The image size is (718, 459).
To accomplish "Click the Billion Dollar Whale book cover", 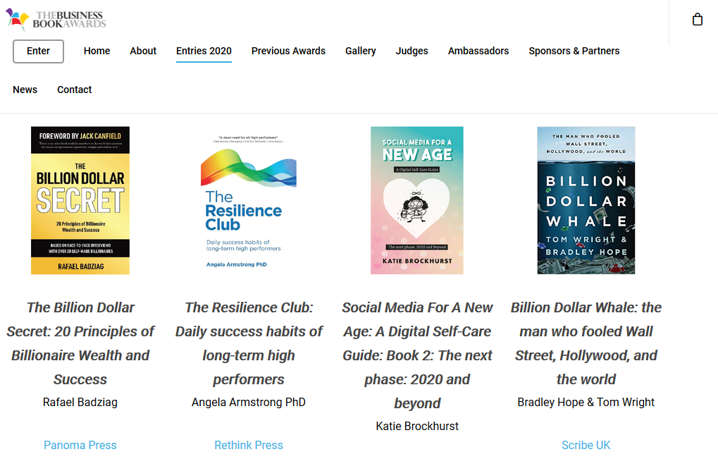I will [x=586, y=201].
